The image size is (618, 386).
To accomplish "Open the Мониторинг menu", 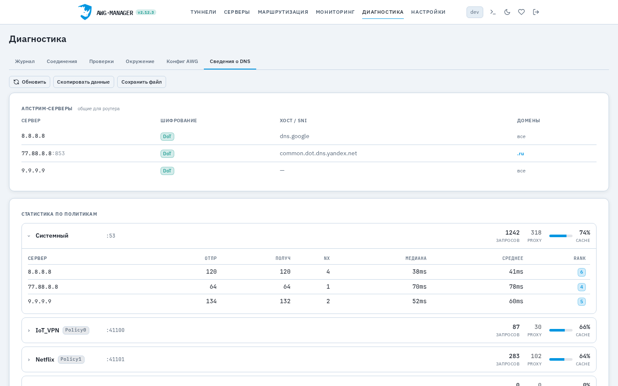I will [x=335, y=12].
